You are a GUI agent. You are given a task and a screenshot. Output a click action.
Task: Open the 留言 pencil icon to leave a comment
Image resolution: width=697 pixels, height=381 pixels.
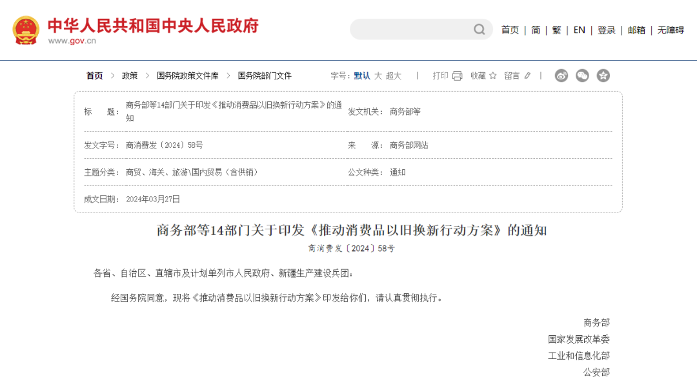(528, 76)
